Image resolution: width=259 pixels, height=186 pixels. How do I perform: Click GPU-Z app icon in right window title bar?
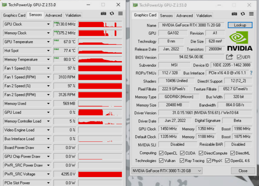(x=135, y=5)
